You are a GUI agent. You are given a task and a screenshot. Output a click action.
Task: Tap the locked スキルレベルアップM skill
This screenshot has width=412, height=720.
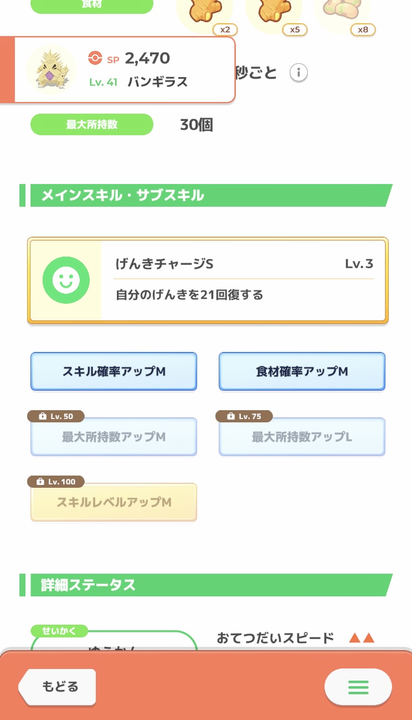(114, 503)
